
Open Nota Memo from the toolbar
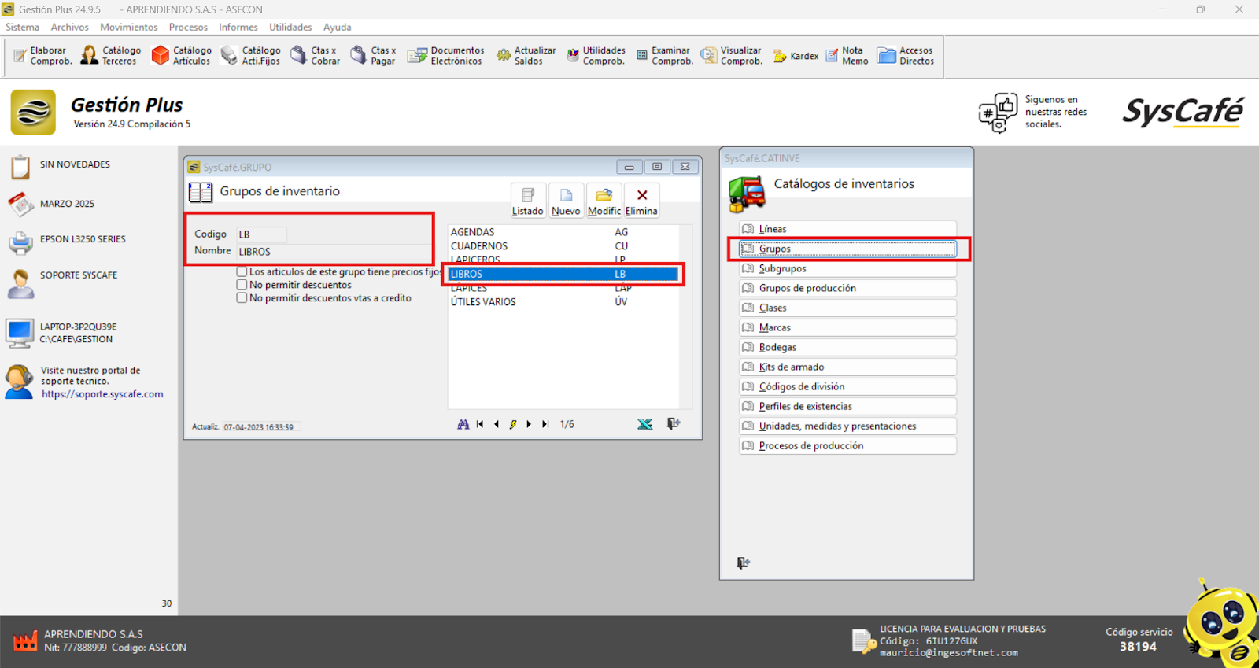point(847,56)
